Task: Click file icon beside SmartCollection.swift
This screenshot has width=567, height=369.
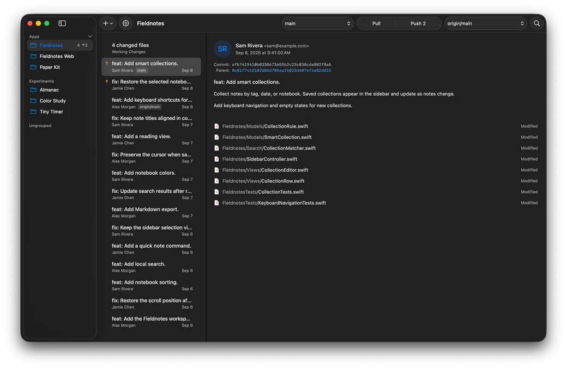Action: (216, 137)
